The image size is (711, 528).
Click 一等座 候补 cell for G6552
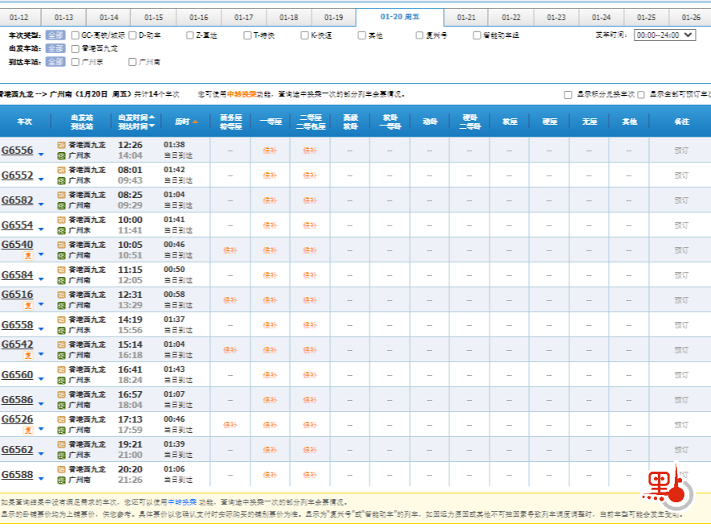270,175
